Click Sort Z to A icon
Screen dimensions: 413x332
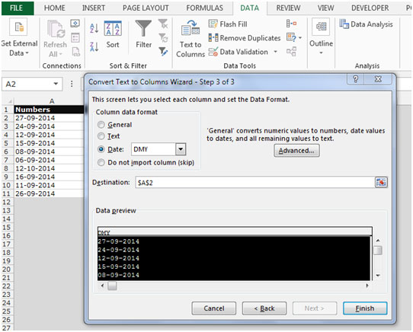point(94,46)
